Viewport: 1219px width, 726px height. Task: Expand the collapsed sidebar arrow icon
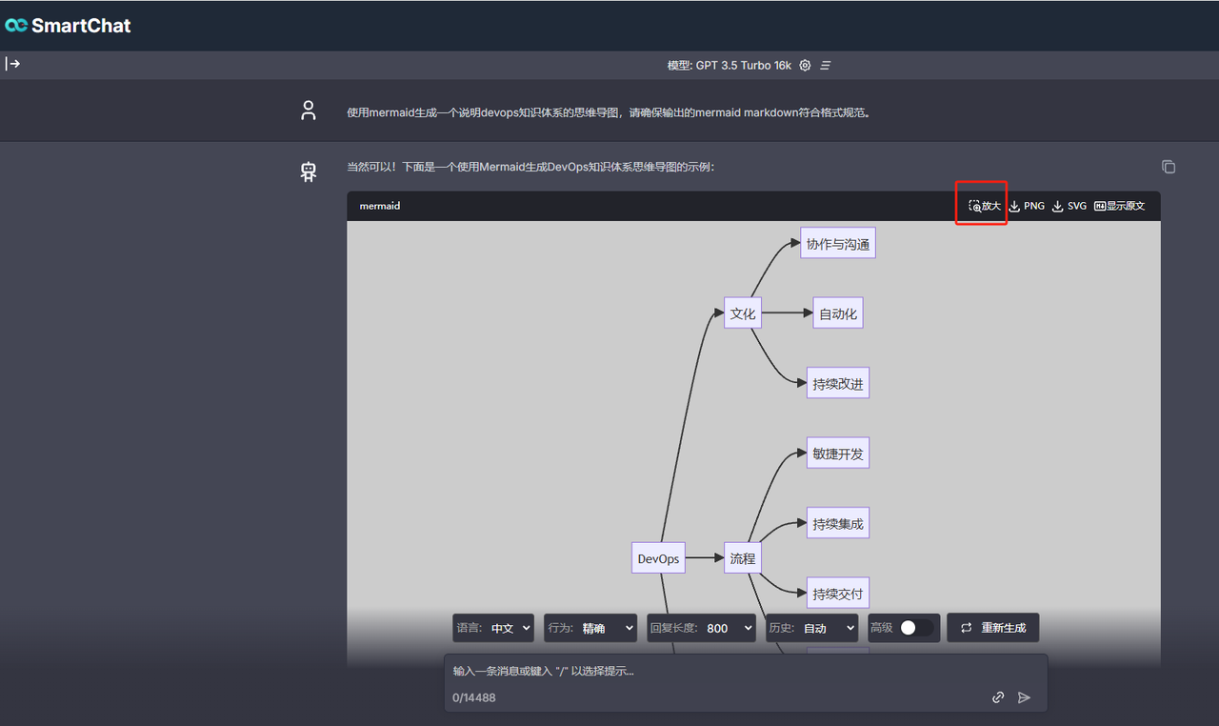[x=12, y=64]
